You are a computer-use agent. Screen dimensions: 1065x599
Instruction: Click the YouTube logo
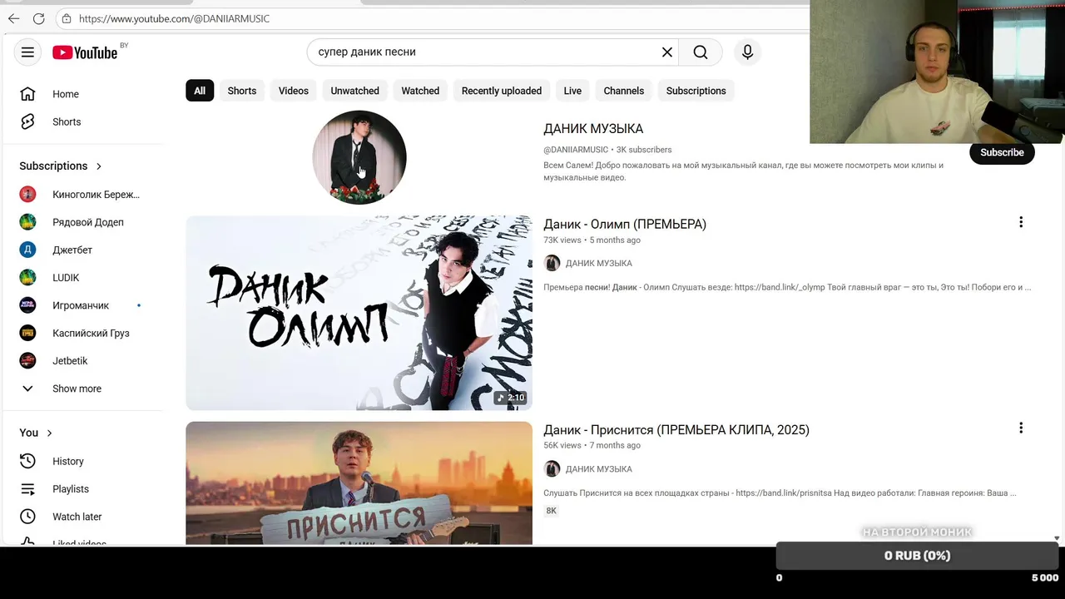click(x=85, y=52)
